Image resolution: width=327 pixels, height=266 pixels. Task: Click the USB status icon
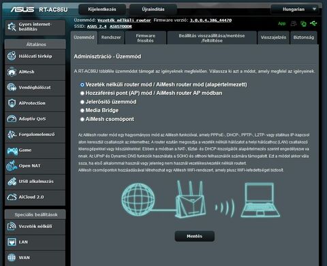[313, 23]
